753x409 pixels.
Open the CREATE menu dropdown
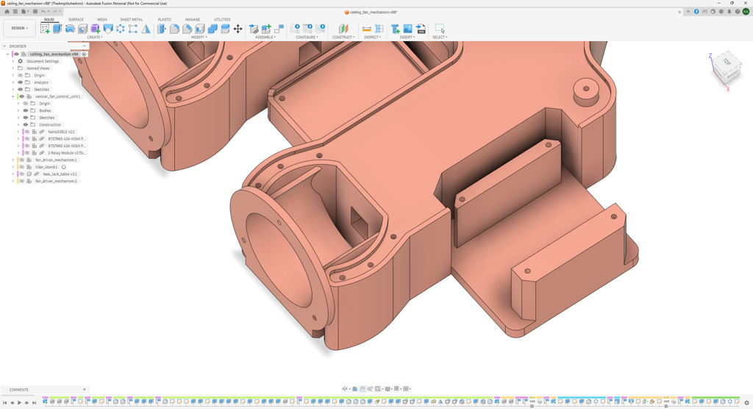pyautogui.click(x=95, y=37)
